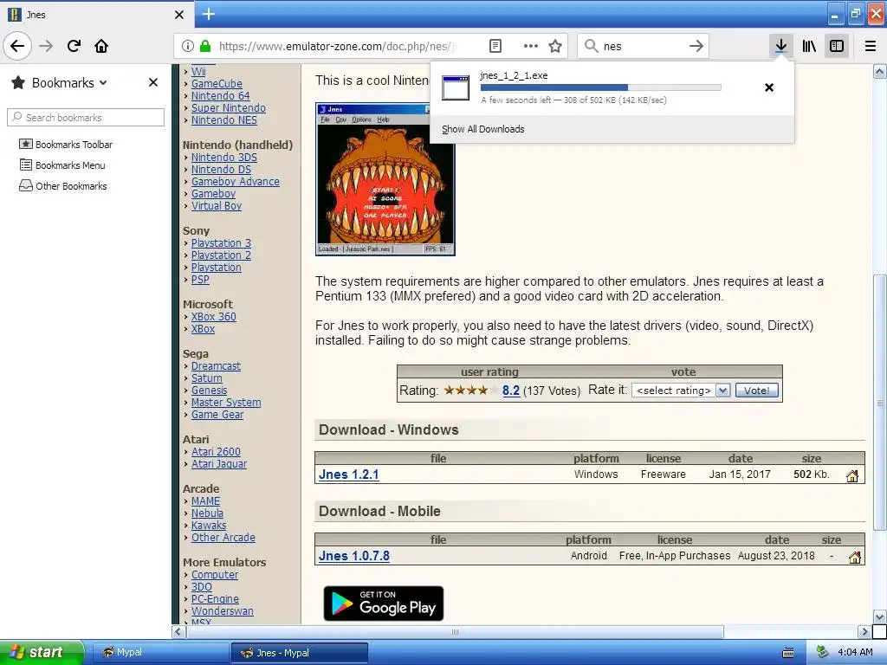Click the Jnes screenshot thumbnail
887x665 pixels.
[x=385, y=179]
